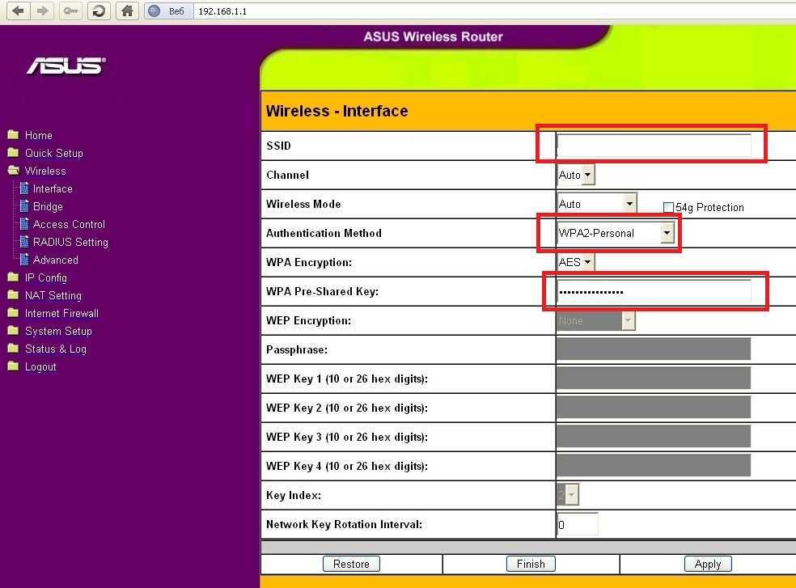Click the Authentication Method label
This screenshot has width=796, height=588.
[x=324, y=233]
